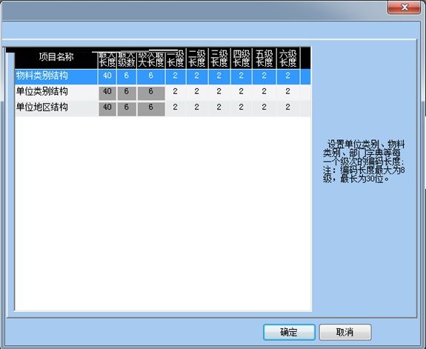The image size is (426, 349).
Task: Click 物料类别结构 最大级数 cell
Action: tap(127, 76)
